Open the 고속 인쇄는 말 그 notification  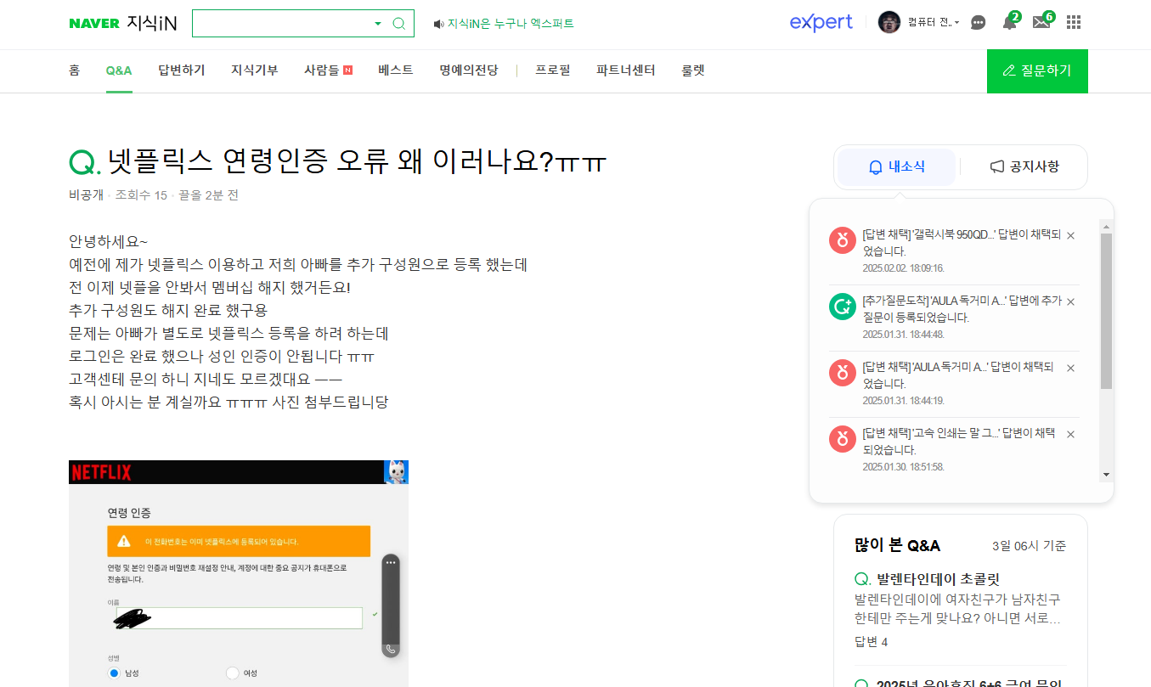point(958,442)
